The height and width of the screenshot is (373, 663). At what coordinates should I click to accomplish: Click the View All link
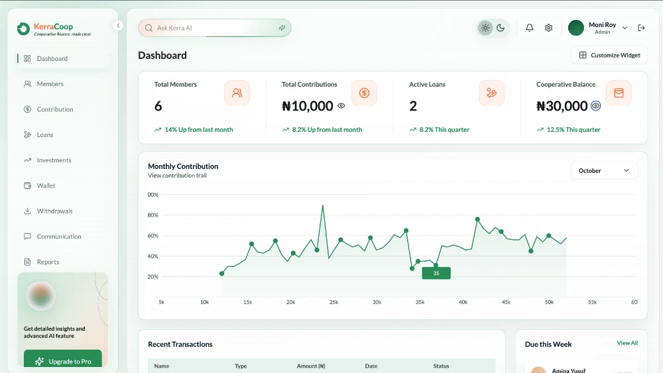(627, 343)
